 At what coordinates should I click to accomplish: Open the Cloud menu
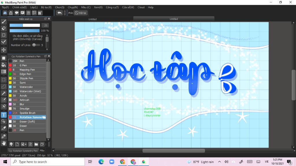coord(141,7)
